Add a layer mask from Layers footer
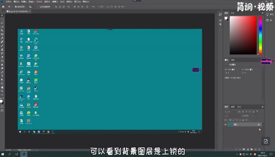This screenshot has height=157, width=275. (244, 149)
